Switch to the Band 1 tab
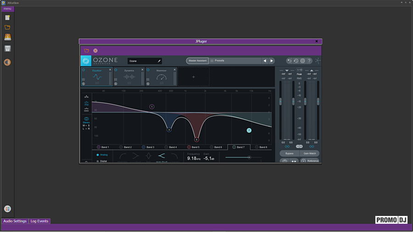 [x=103, y=147]
